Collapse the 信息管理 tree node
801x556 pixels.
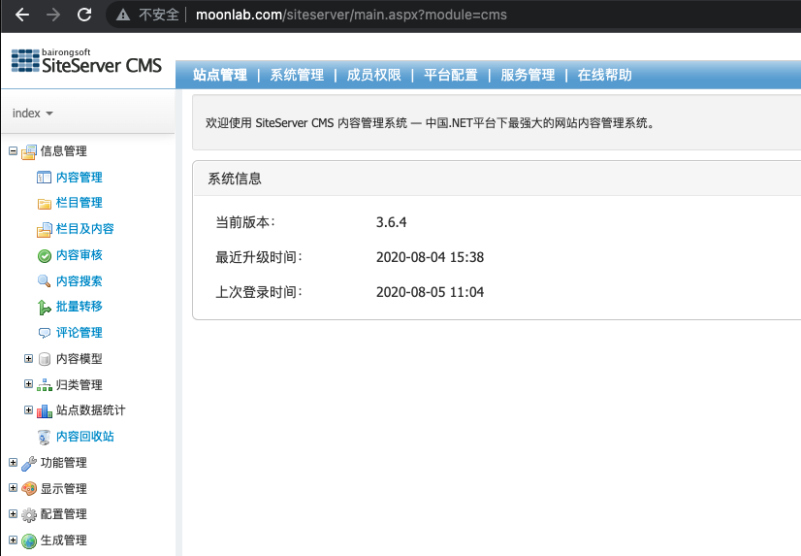[14, 150]
